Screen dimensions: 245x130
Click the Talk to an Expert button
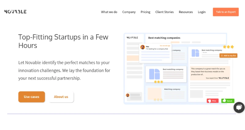(226, 12)
